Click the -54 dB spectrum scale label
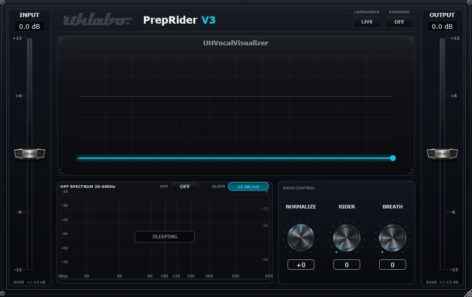The image size is (472, 297). (64, 234)
